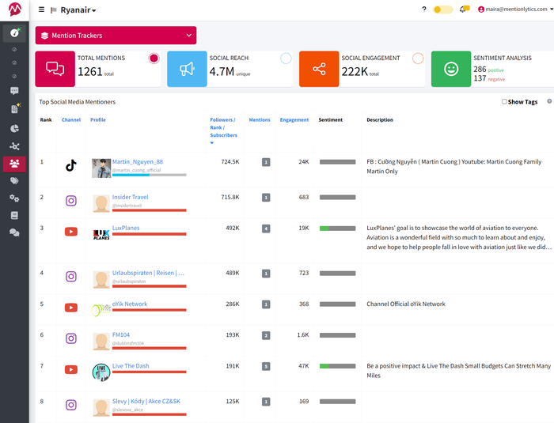Expand the Mention Trackers dropdown
The image size is (554, 423).
coord(116,36)
